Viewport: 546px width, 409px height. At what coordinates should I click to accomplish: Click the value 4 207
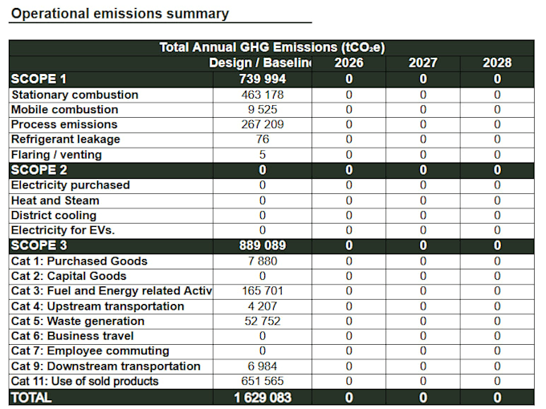coord(263,306)
